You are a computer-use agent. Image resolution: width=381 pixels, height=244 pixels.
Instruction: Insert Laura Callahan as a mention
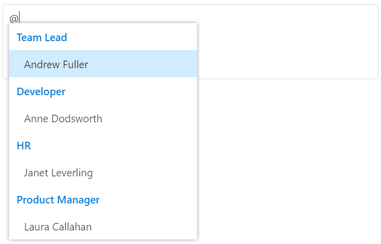[x=58, y=227]
